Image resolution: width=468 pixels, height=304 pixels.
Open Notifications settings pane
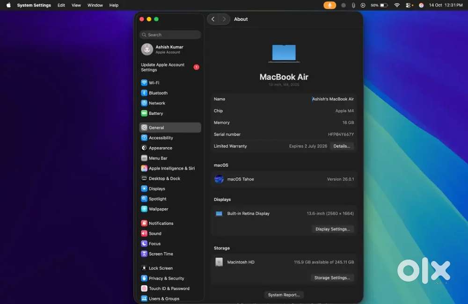coord(161,224)
